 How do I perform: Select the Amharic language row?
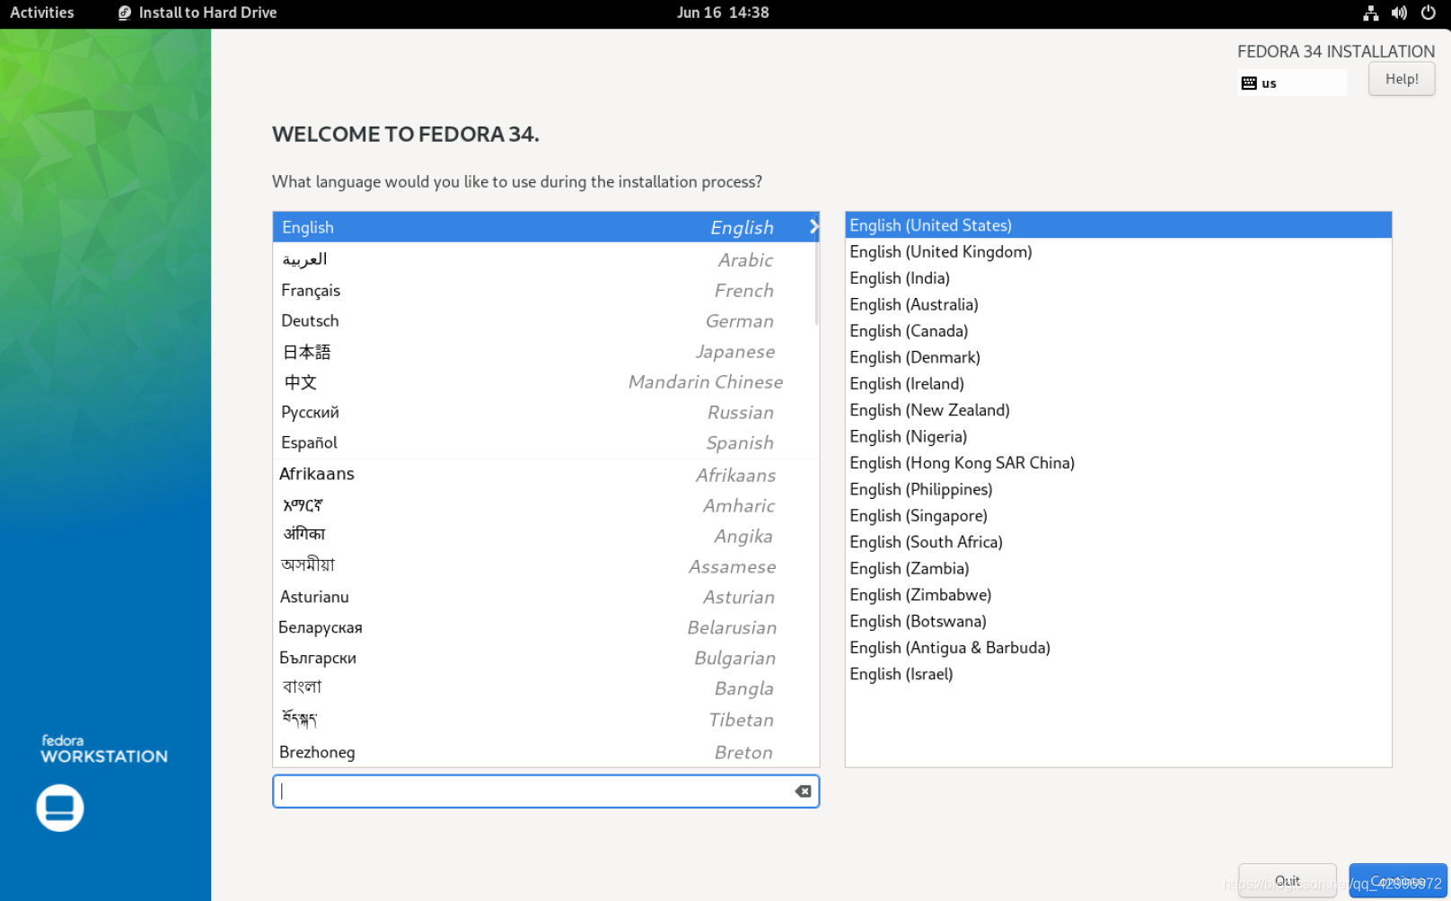(x=546, y=505)
